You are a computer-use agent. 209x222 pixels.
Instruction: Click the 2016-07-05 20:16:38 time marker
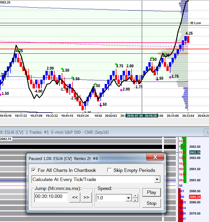[x=142, y=116]
